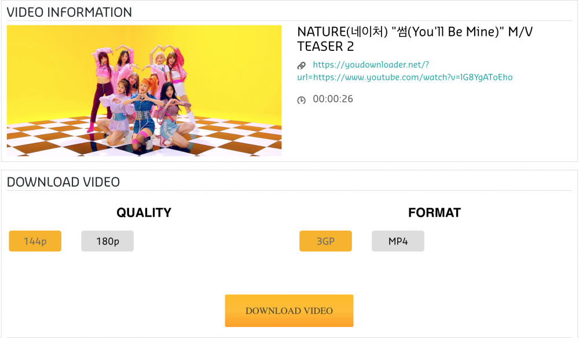Click the DOWNLOAD VIDEO section heading
Viewport: 579px width, 338px height.
63,182
